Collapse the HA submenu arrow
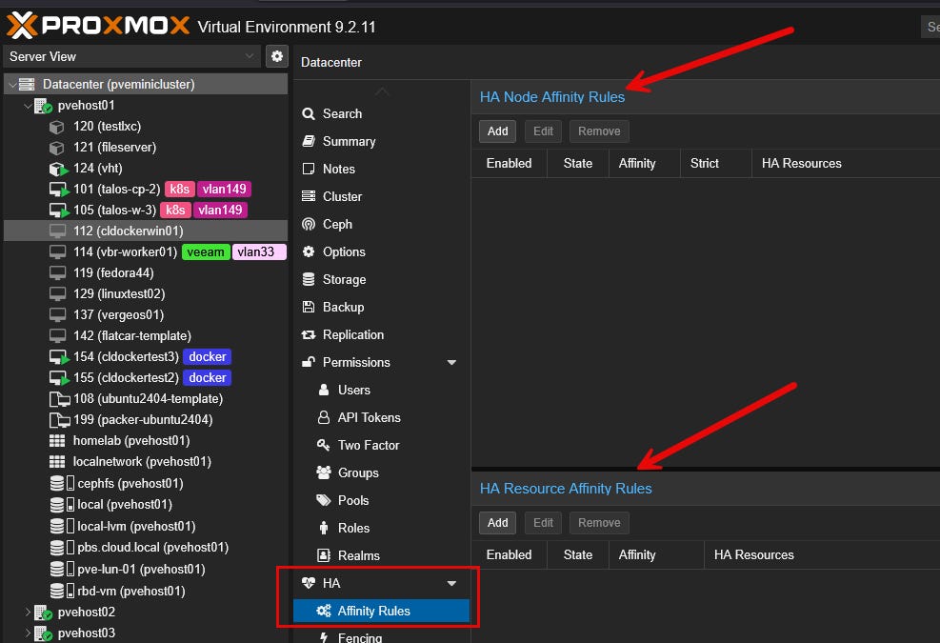Screen dimensions: 940x643 click(451, 583)
